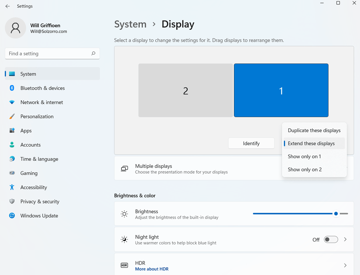Click the Network wifi icon in sidebar
The width and height of the screenshot is (360, 275).
pyautogui.click(x=12, y=102)
